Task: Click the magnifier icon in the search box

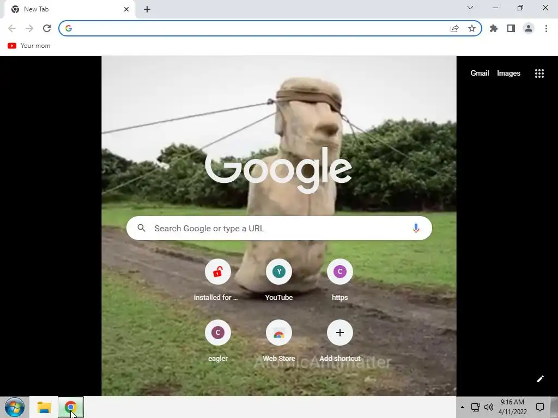Action: point(141,228)
